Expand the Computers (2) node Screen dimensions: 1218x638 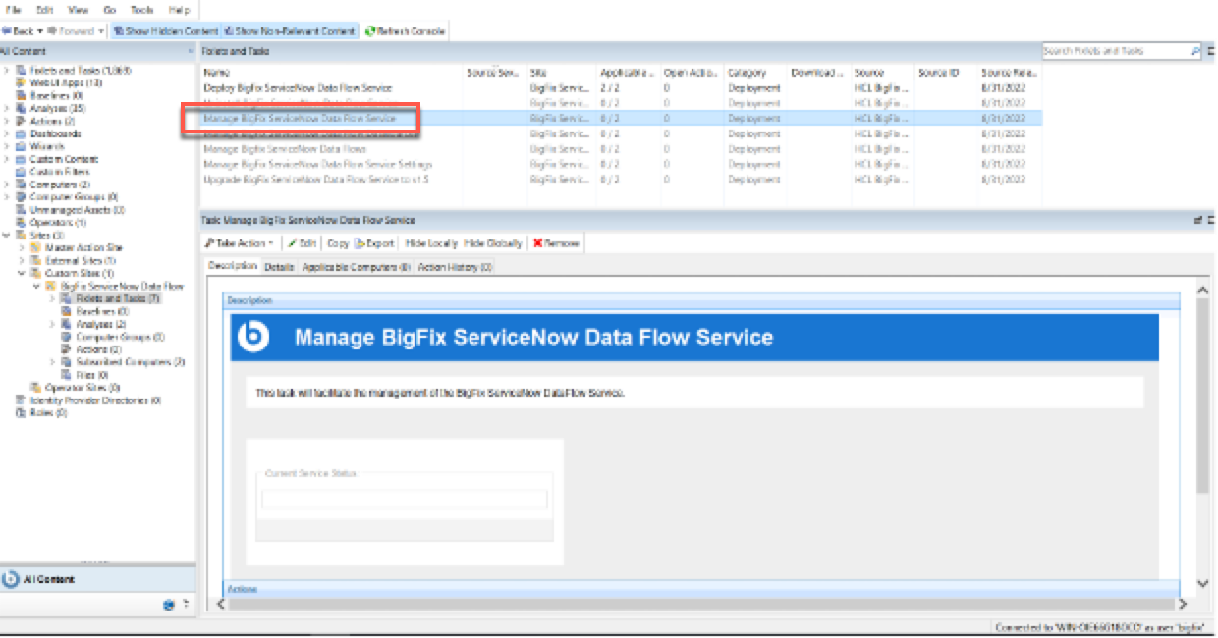click(7, 185)
